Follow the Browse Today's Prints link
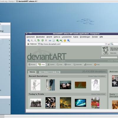This screenshot has width=118, height=118. [x=98, y=94]
